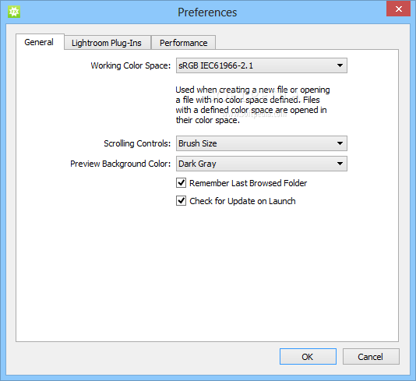Expand the Scrolling Controls dropdown

tap(261, 143)
